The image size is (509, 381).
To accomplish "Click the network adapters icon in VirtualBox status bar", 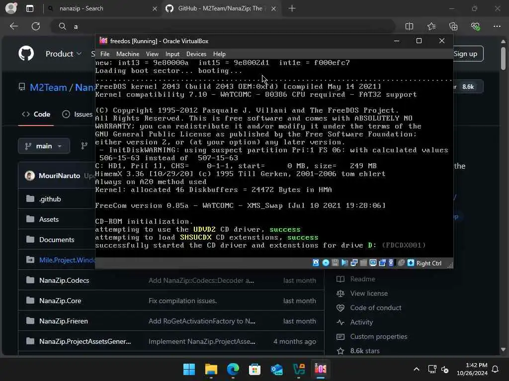I will tap(354, 263).
